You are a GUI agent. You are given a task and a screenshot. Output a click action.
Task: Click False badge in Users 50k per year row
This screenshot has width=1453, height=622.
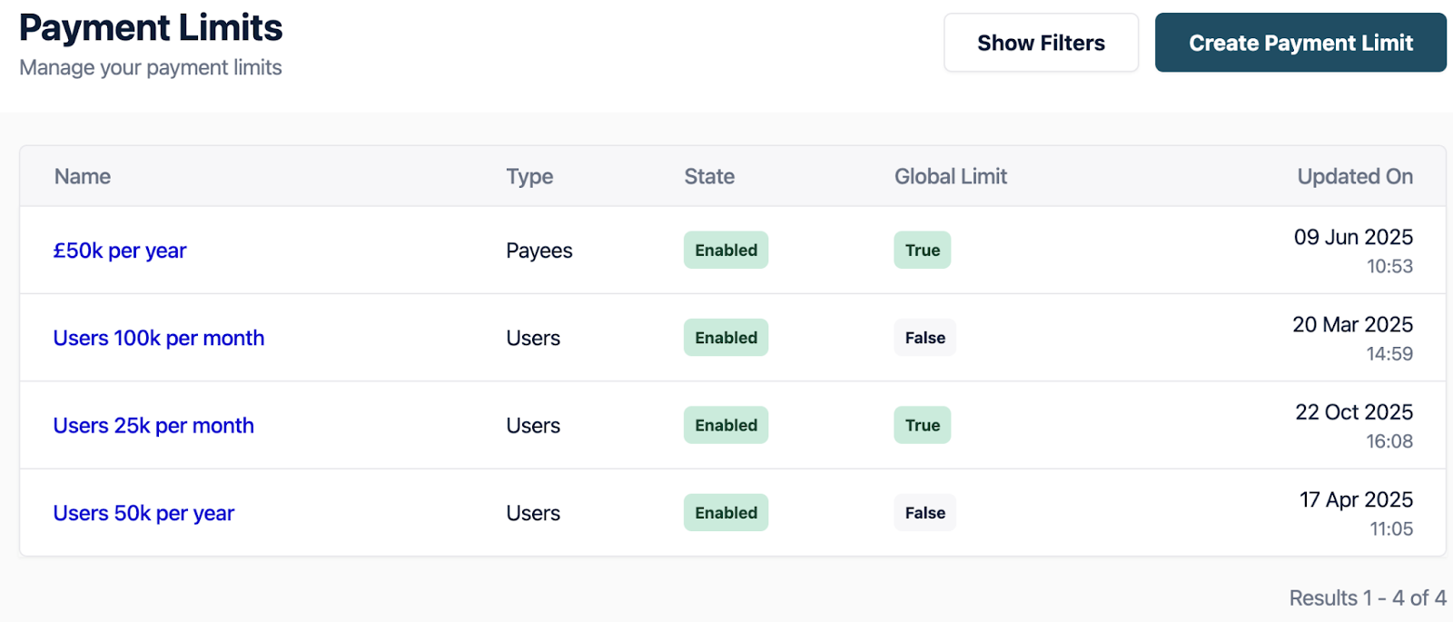[x=924, y=513]
